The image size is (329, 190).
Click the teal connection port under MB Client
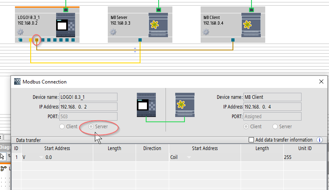[233, 40]
